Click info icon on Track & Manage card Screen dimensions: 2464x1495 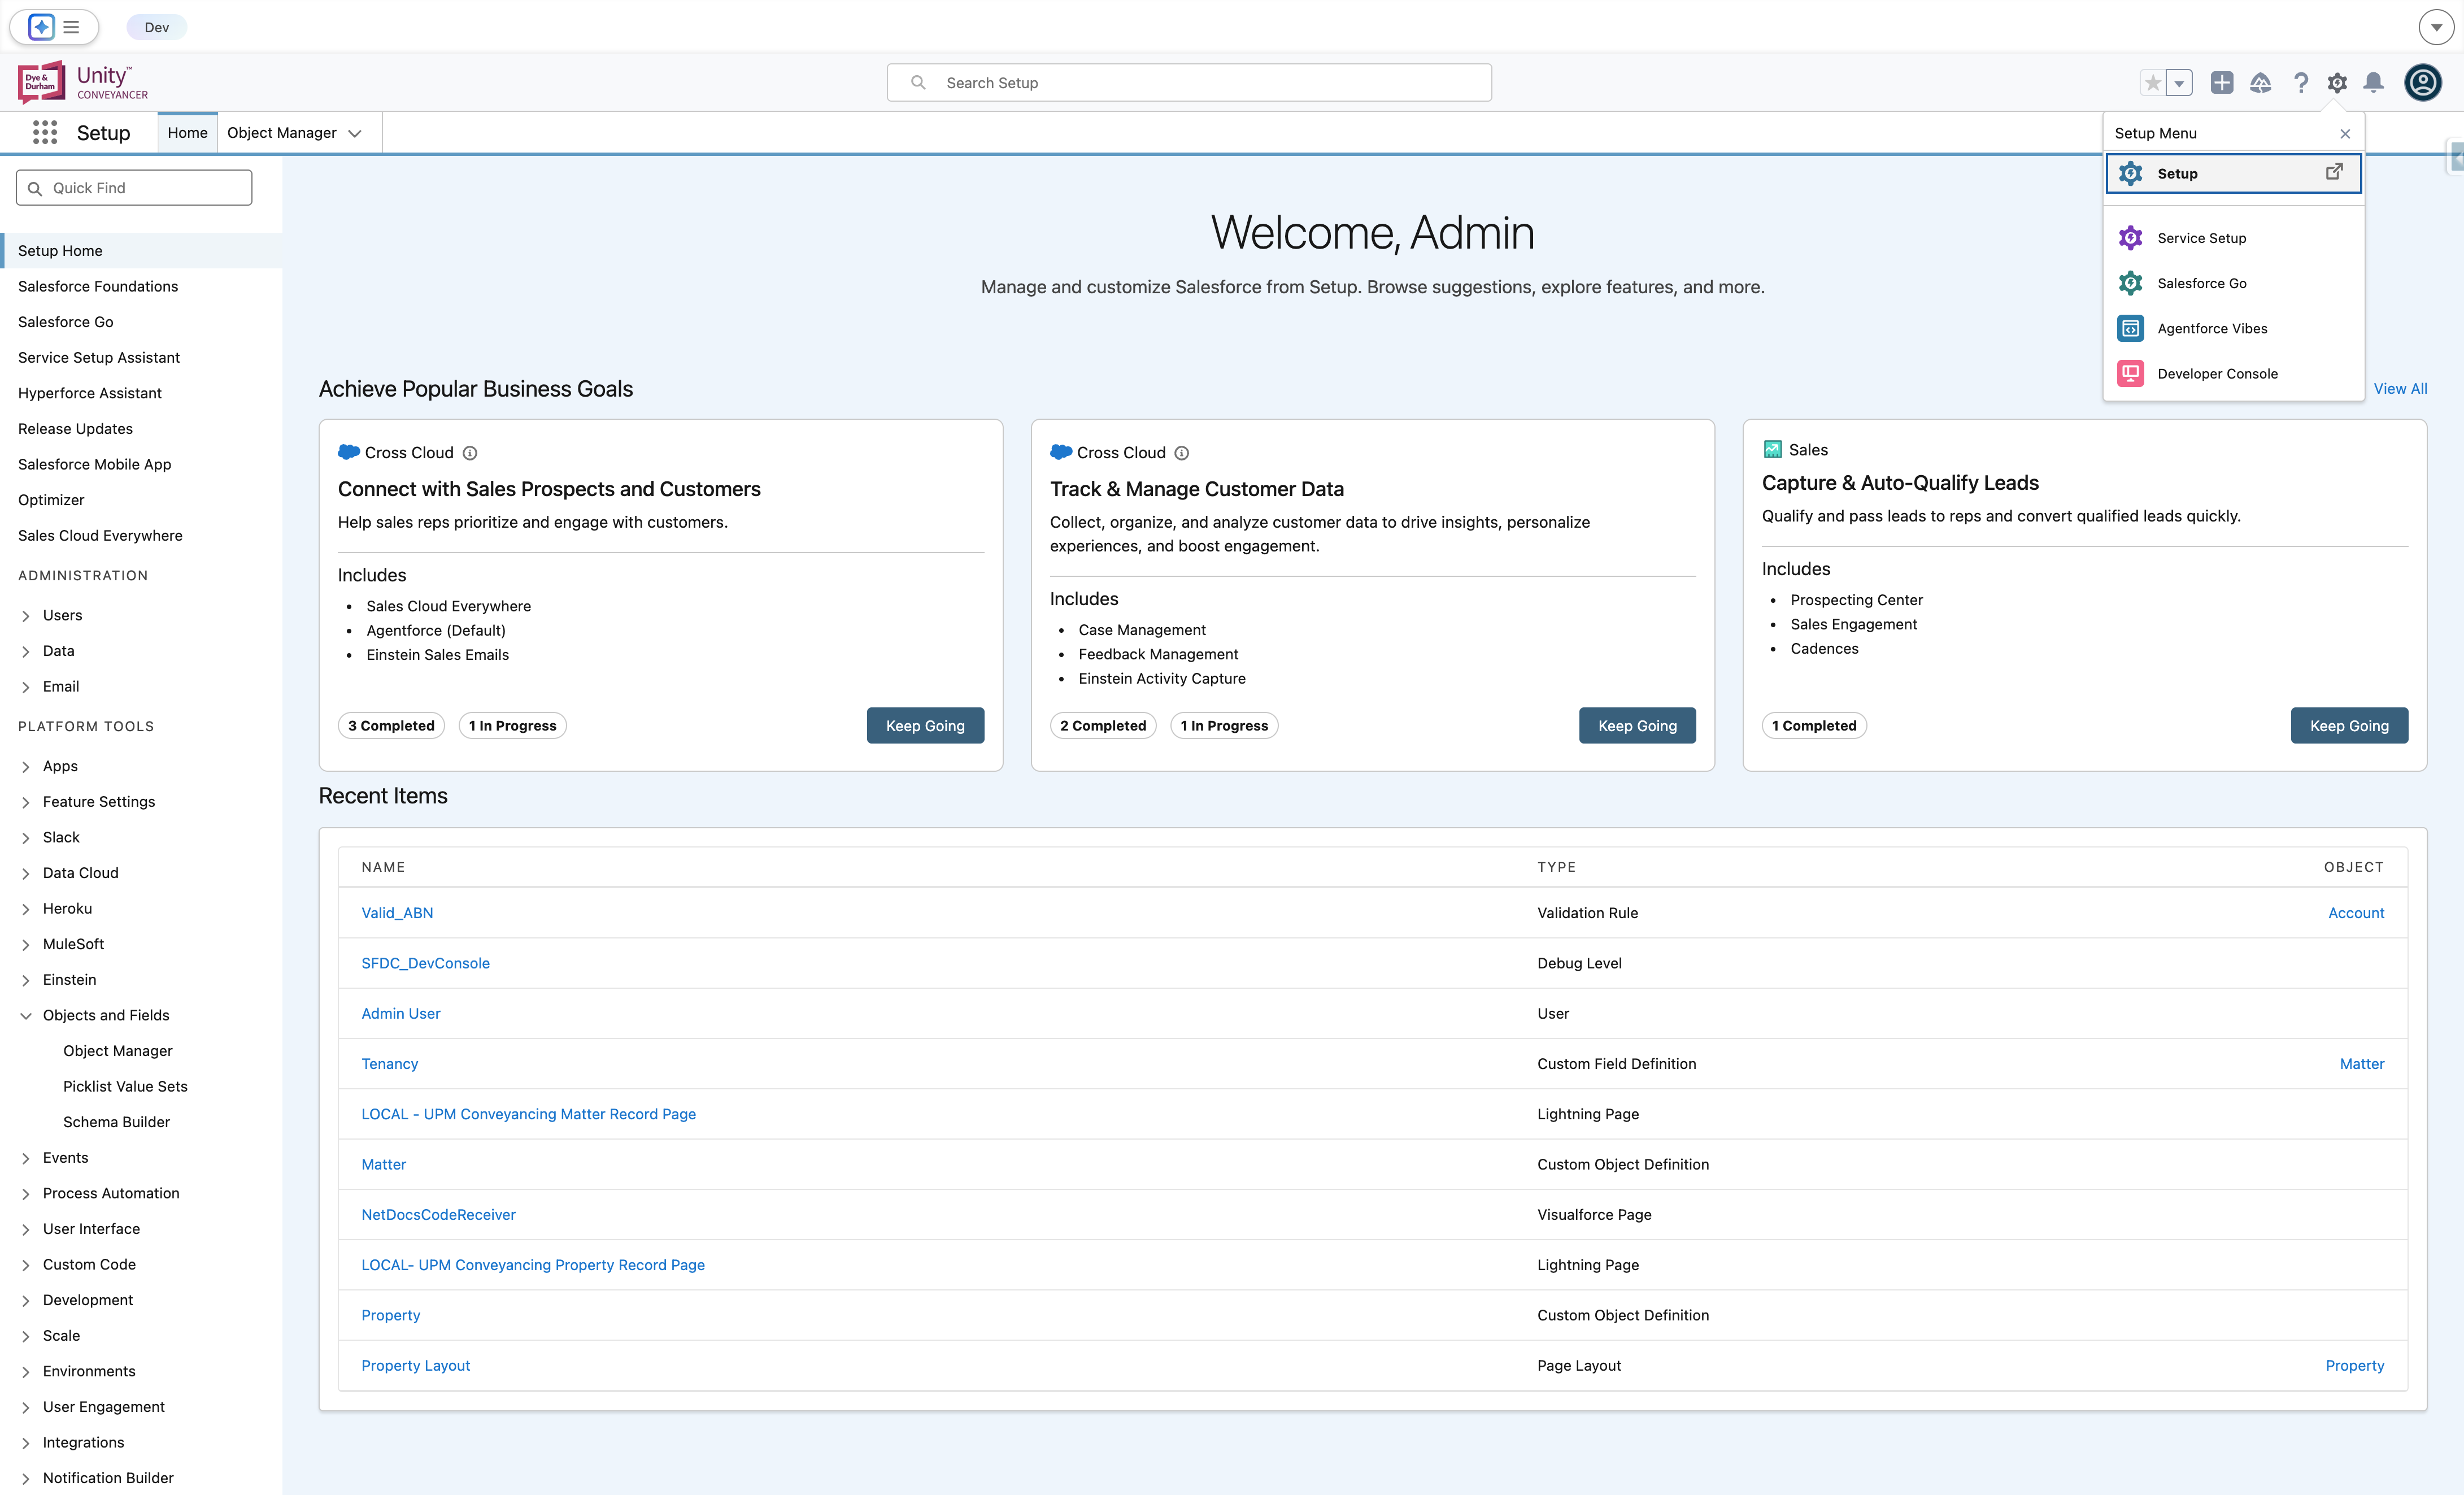pyautogui.click(x=1182, y=453)
